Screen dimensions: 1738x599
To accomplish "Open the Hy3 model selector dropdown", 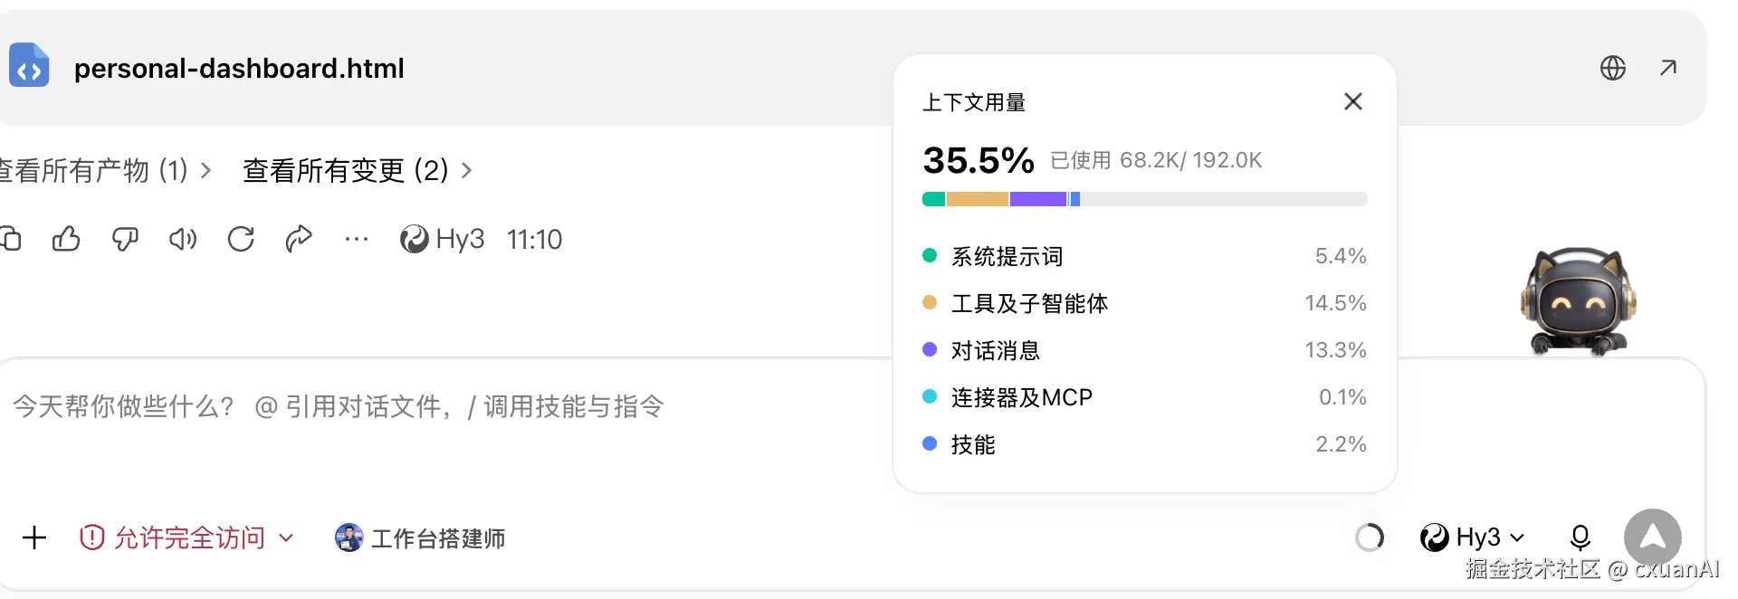I will click(1473, 537).
